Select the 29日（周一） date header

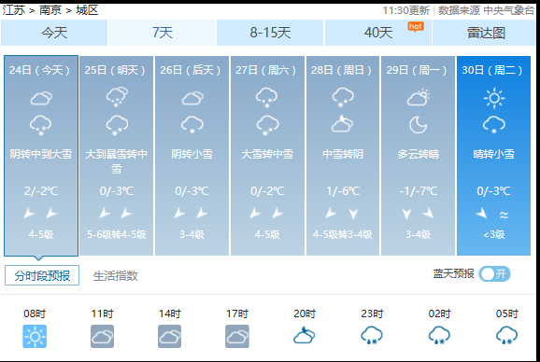418,70
